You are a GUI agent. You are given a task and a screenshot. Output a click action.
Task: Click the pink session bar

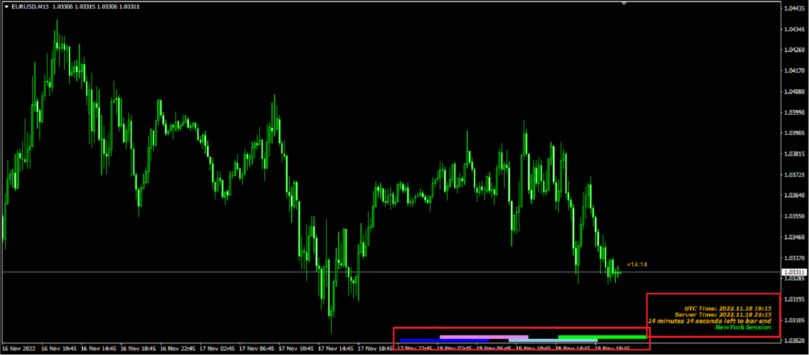[x=483, y=337]
